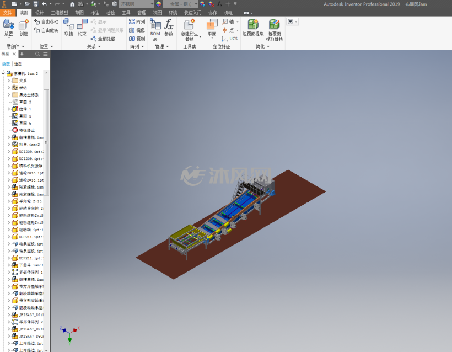Open the BOM 表 bill of materials
Viewport: 452px width, 352px height.
tap(155, 30)
